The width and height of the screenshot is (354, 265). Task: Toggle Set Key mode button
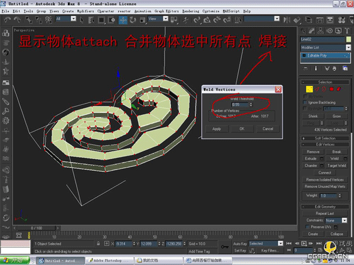240,250
